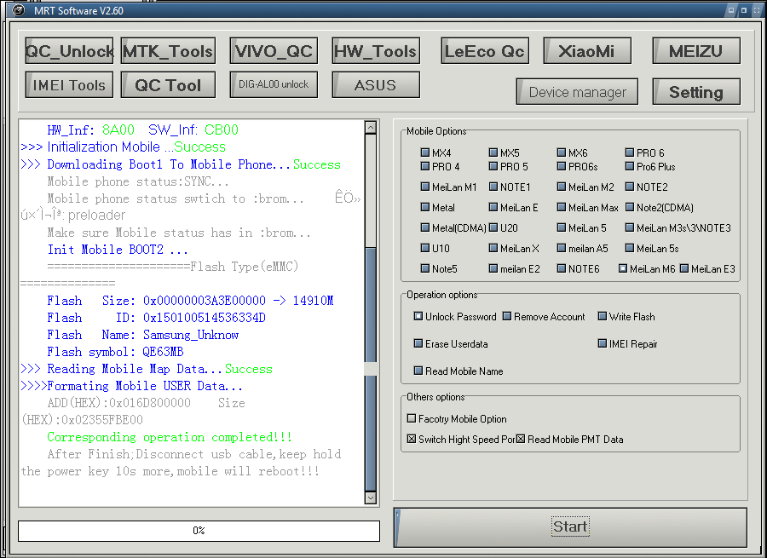The image size is (767, 558).
Task: Uncheck Read Mobile PMT Data
Action: [x=521, y=440]
